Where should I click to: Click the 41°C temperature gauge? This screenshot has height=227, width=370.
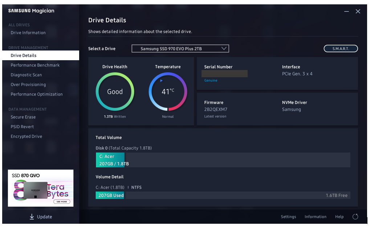tap(168, 91)
